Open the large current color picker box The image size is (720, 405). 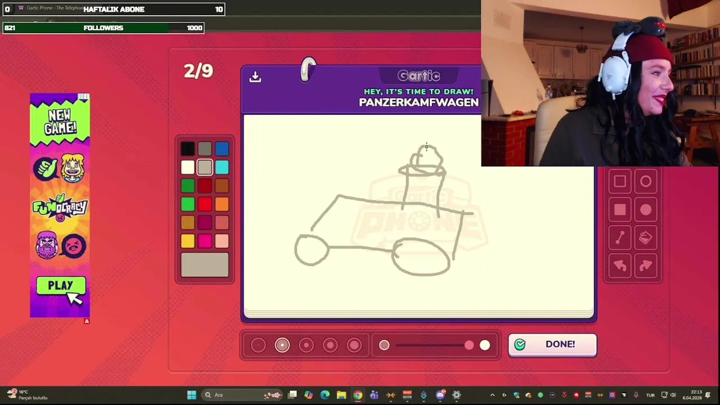[x=205, y=265]
